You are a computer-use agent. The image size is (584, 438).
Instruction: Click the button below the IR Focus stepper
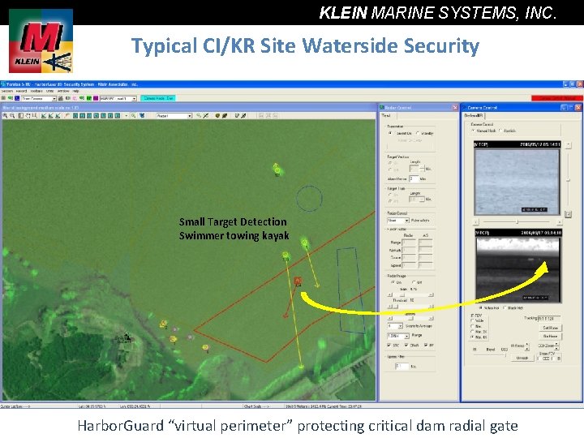pos(522,358)
